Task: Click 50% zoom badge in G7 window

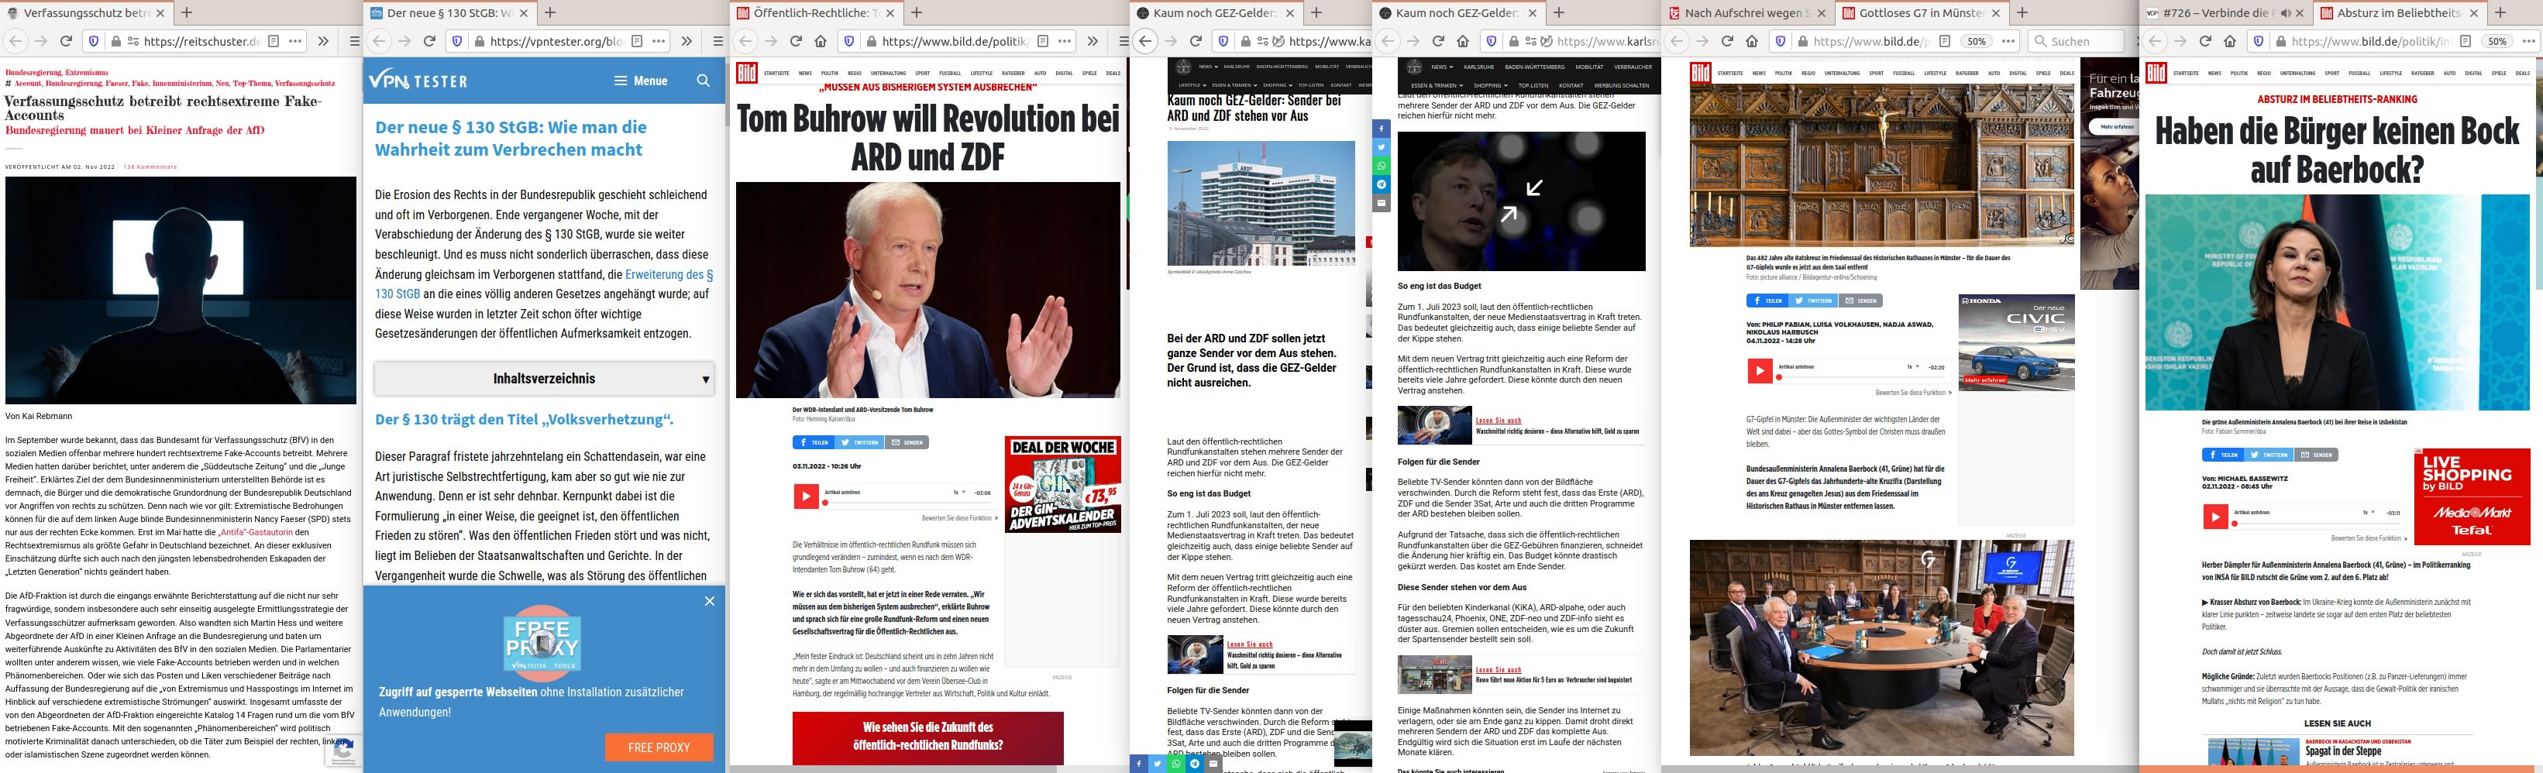Action: (1975, 42)
